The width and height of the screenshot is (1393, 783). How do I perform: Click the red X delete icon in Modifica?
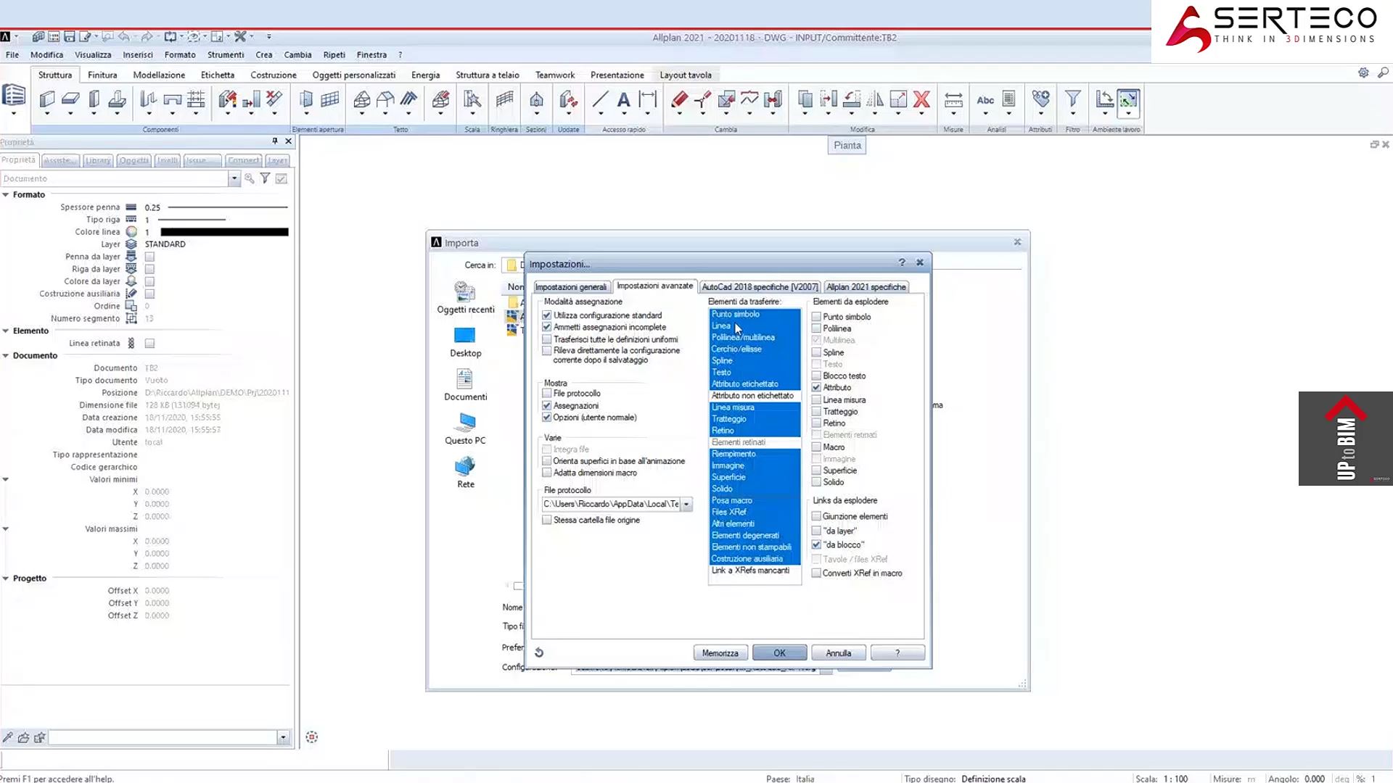[921, 99]
